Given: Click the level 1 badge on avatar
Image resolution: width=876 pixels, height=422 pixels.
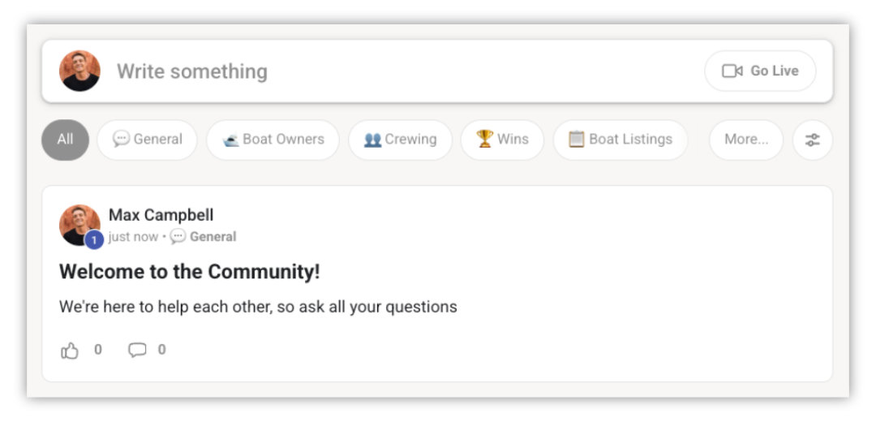Looking at the screenshot, I should 94,240.
